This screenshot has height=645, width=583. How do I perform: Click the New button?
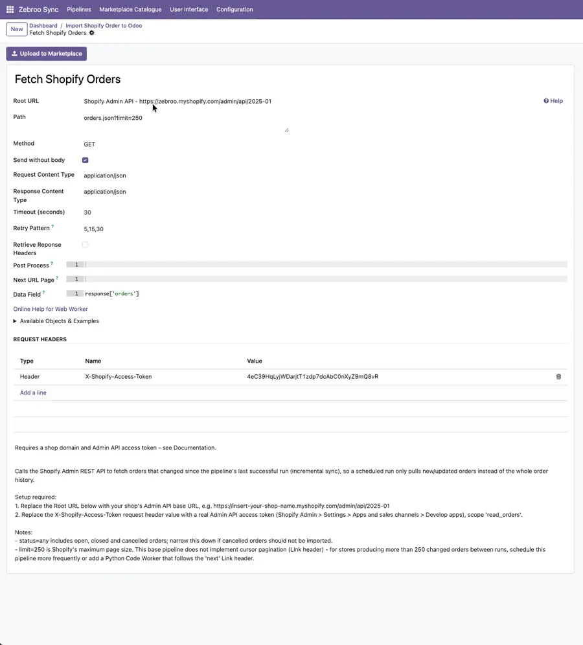pos(17,29)
